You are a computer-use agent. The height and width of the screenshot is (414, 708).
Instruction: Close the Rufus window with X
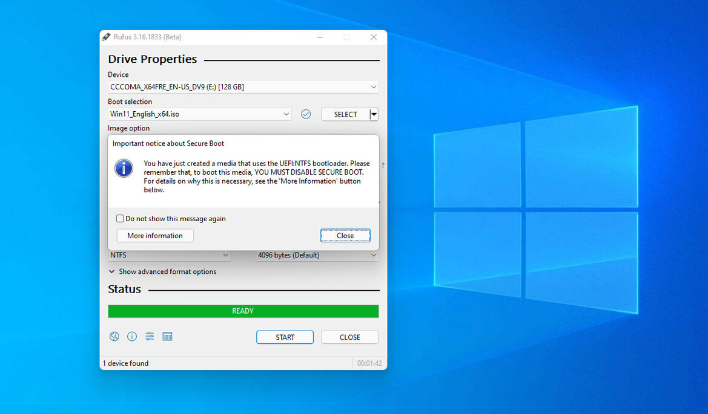tap(374, 37)
